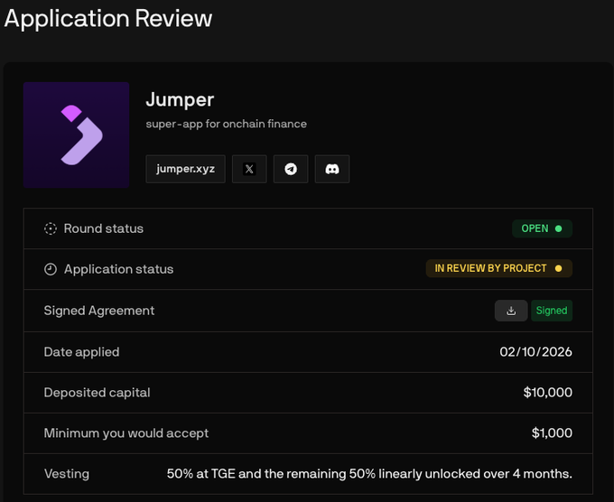Click the OPEN round status badge

tap(542, 228)
